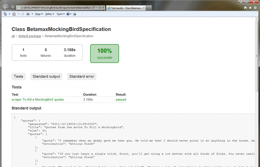Click the 'Test' column header
Image resolution: width=260 pixels, height=167 pixels.
[x=15, y=95]
